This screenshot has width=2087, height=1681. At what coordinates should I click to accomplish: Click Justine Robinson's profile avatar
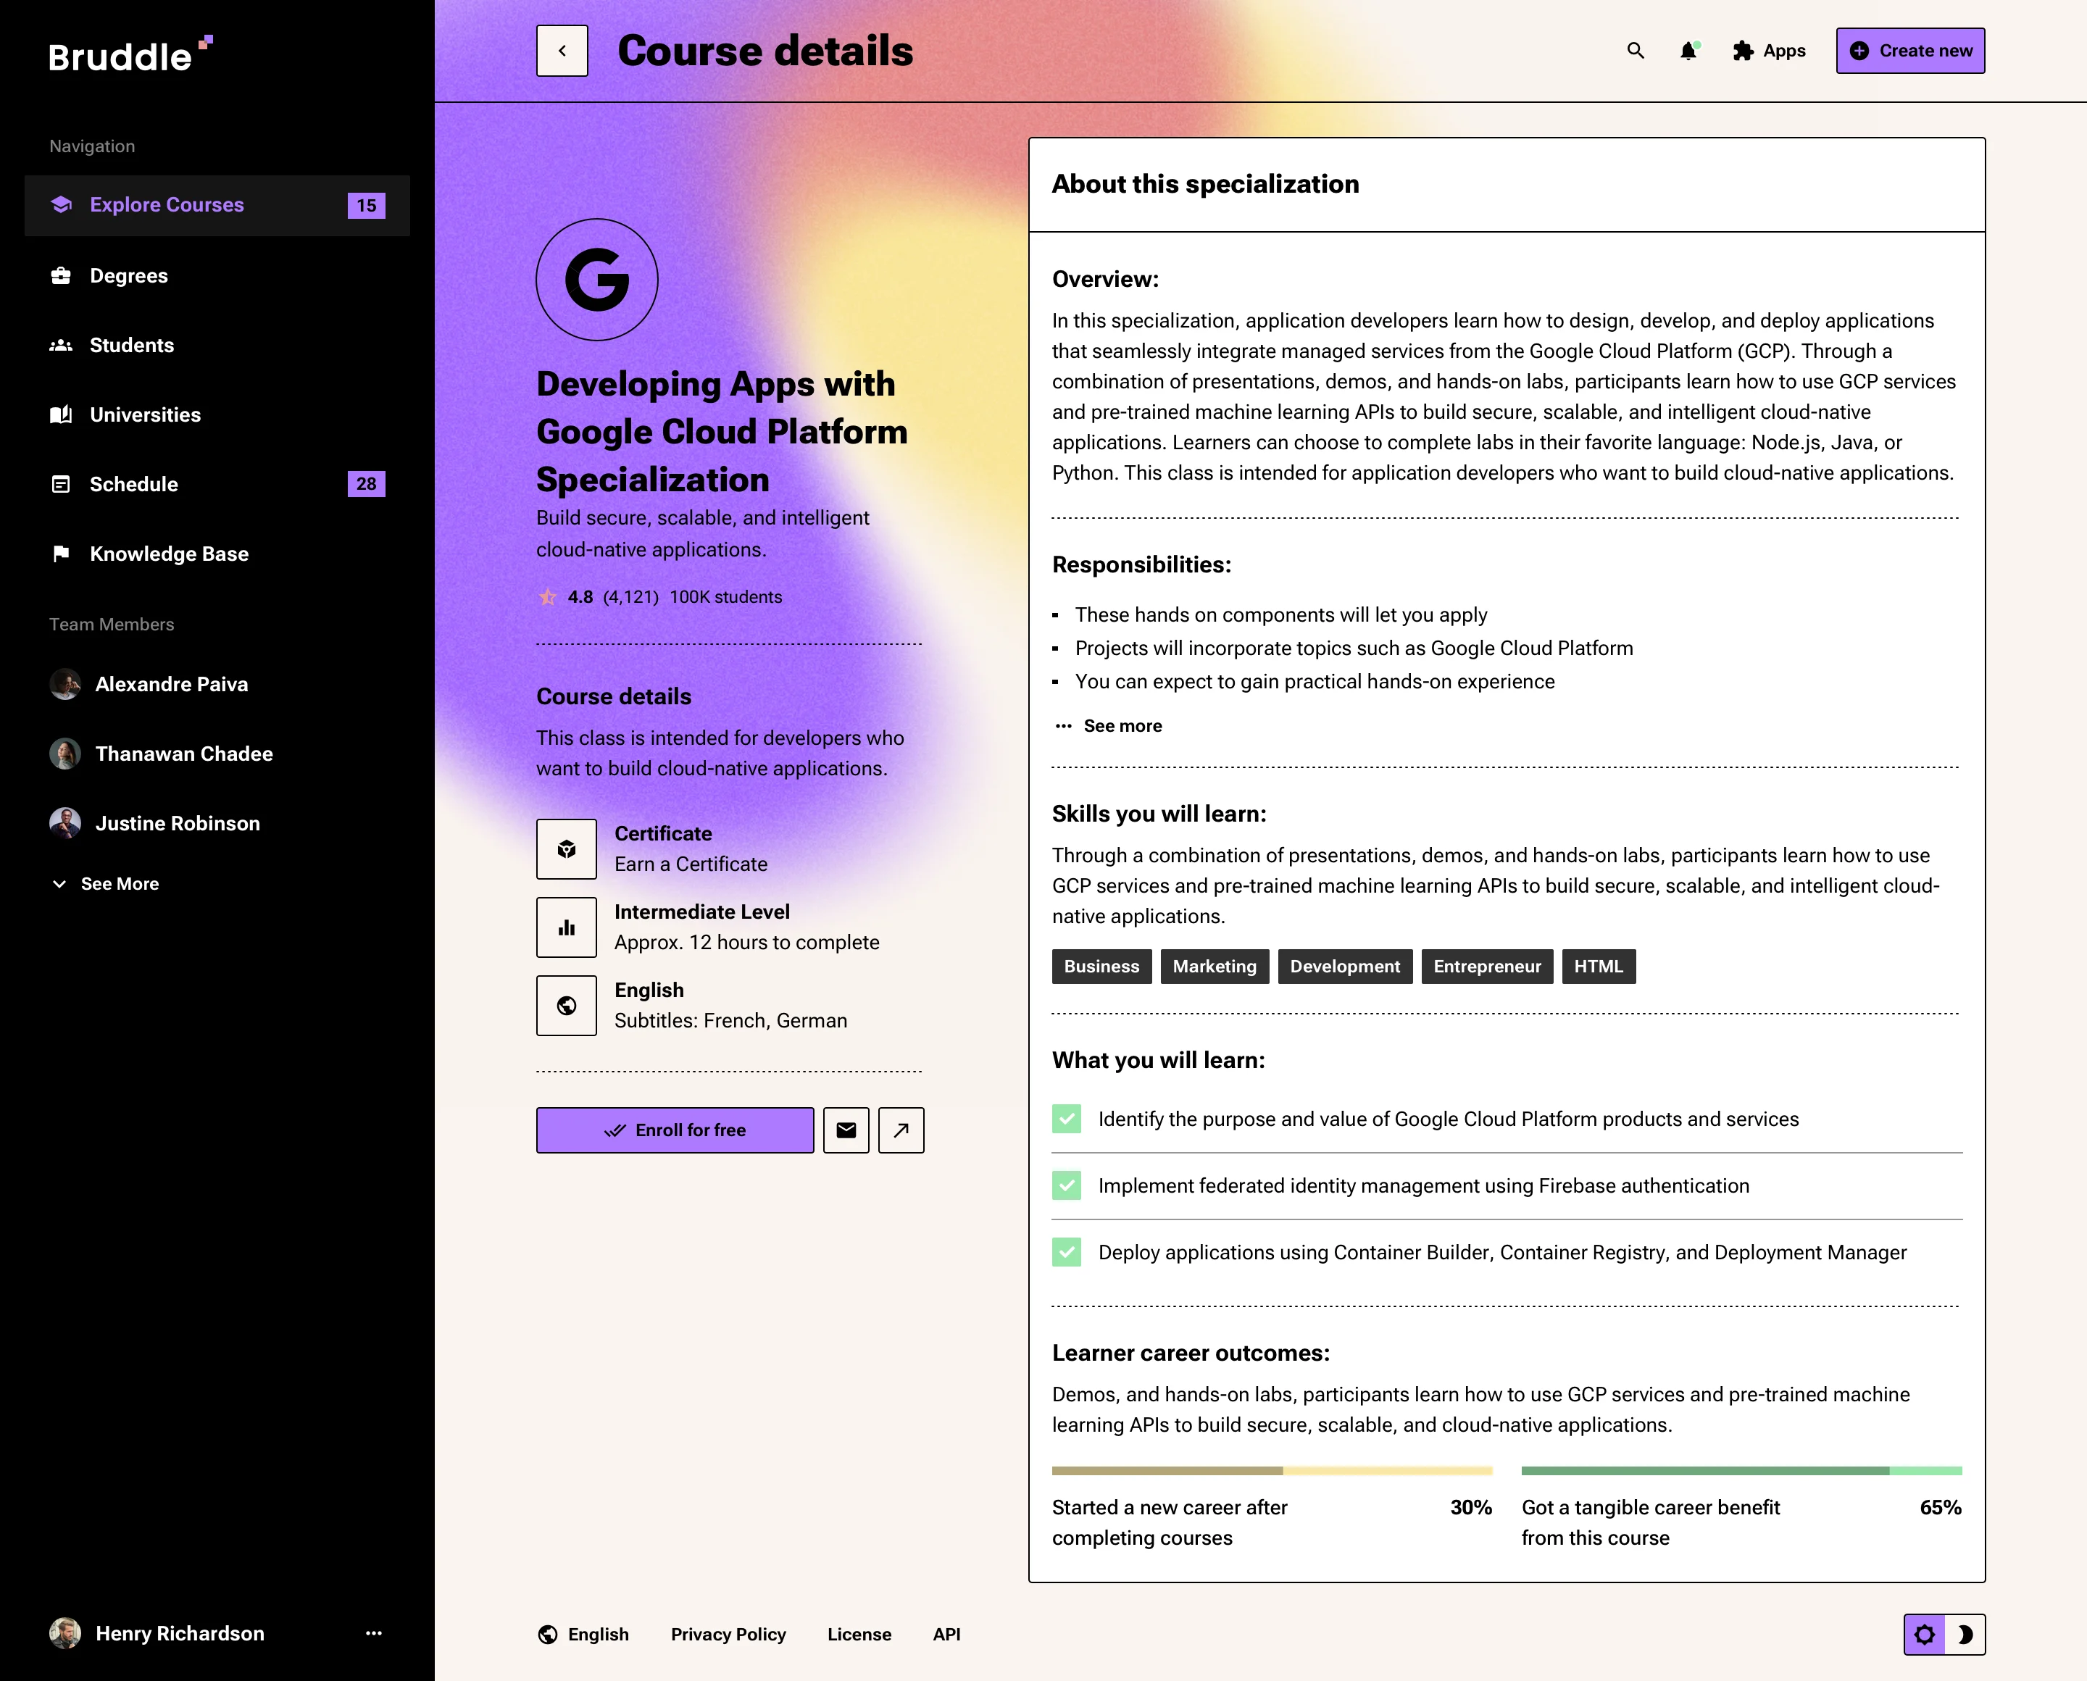tap(64, 822)
